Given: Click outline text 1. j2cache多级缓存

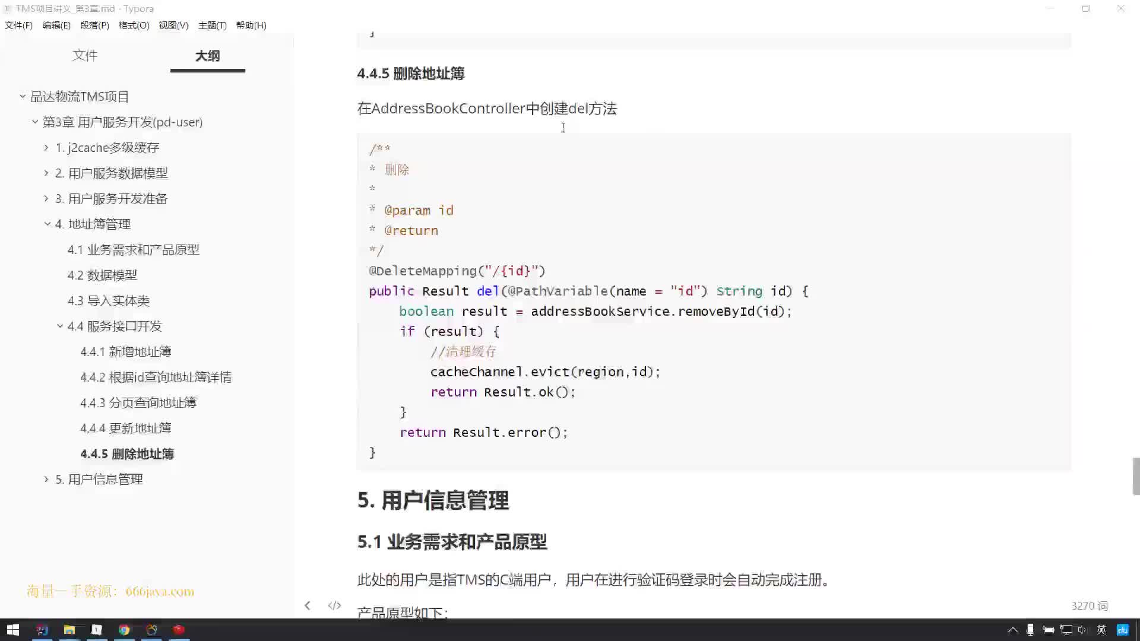Looking at the screenshot, I should (107, 148).
